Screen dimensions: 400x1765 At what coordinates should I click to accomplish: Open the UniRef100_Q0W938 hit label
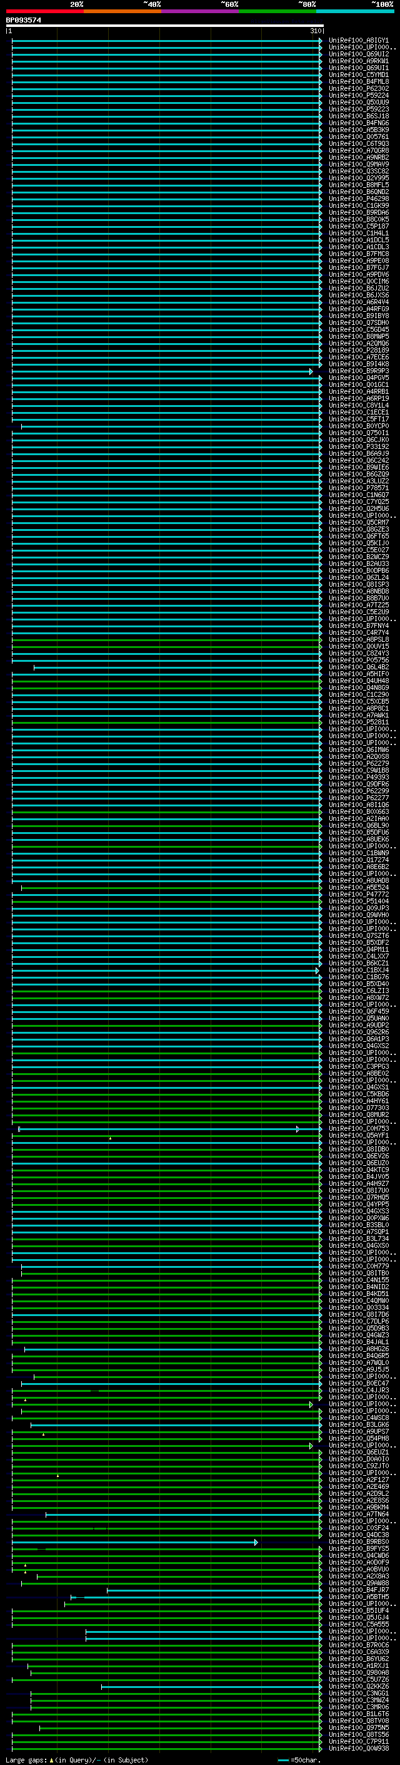pos(358,1749)
